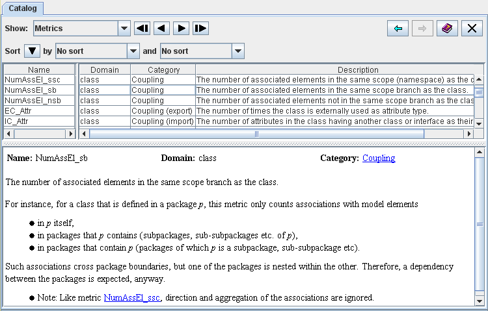Follow the NumAssEl_ssc hyperlink

pyautogui.click(x=132, y=297)
